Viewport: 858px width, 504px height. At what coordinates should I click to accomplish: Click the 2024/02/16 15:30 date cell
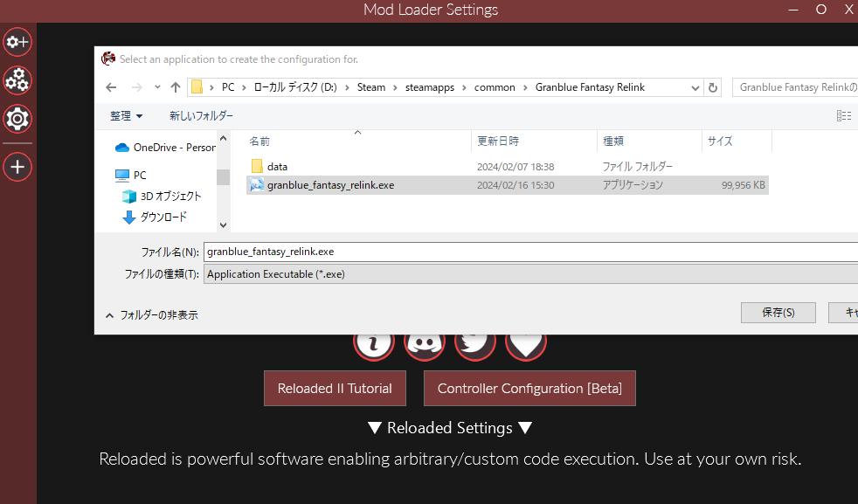pyautogui.click(x=515, y=185)
